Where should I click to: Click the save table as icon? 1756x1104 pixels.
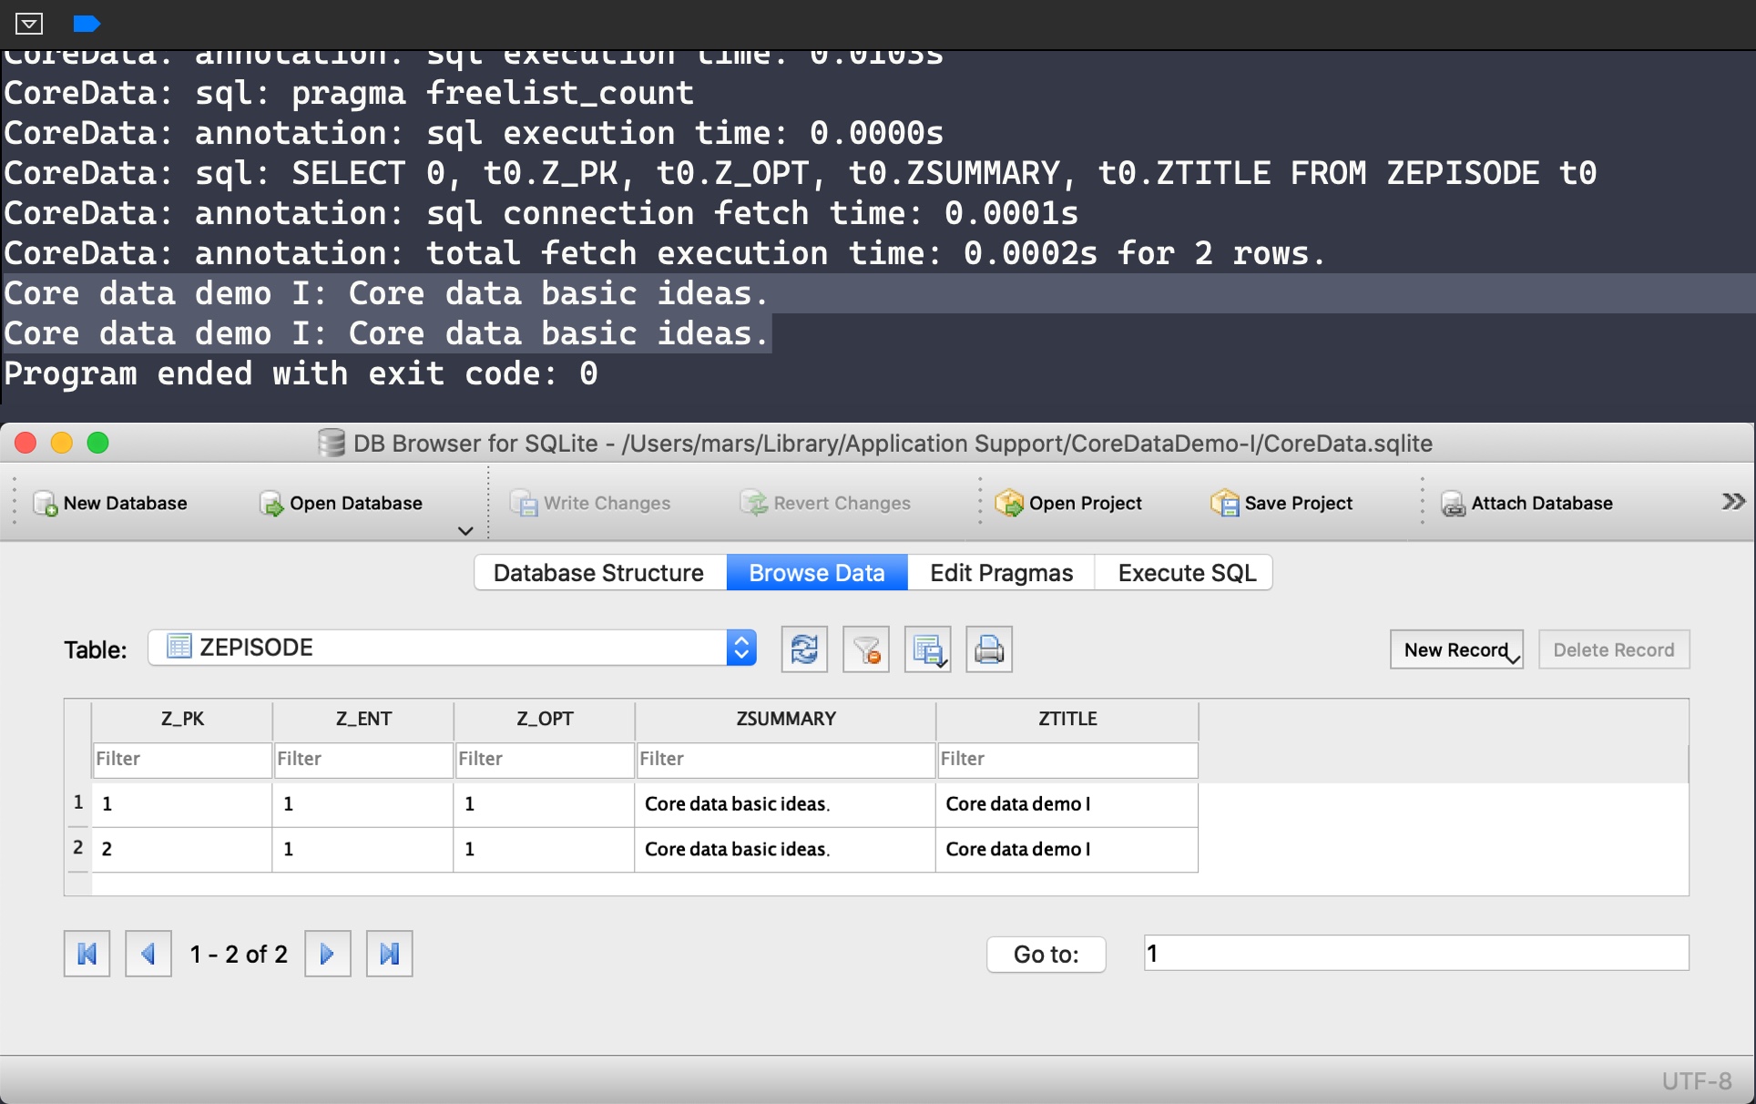coord(927,649)
